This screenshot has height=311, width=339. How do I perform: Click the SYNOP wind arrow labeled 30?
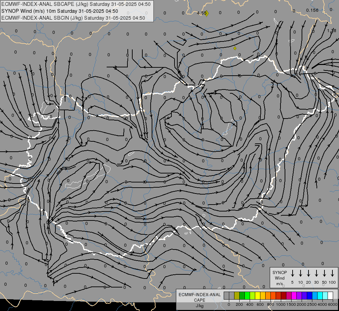click(316, 273)
